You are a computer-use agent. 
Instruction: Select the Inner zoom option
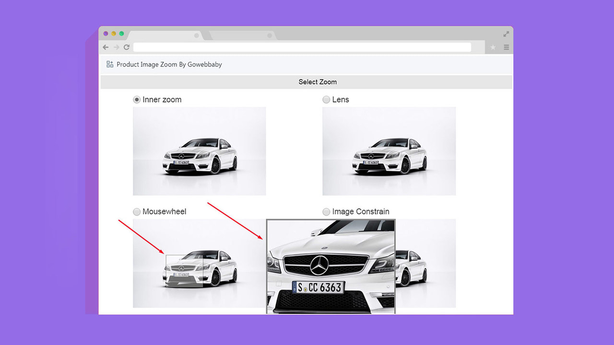[x=137, y=99]
